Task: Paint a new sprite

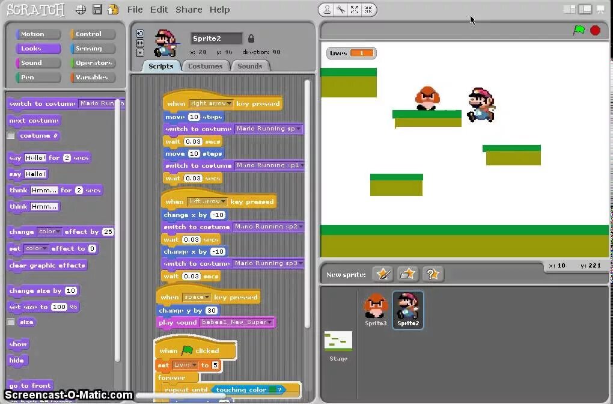Action: 383,274
